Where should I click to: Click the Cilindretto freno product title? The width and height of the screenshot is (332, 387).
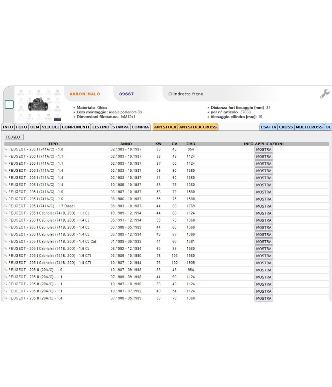coord(186,94)
